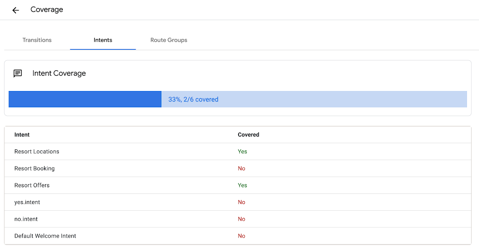Select the Resort Booking intent row
The height and width of the screenshot is (249, 479).
pyautogui.click(x=238, y=169)
